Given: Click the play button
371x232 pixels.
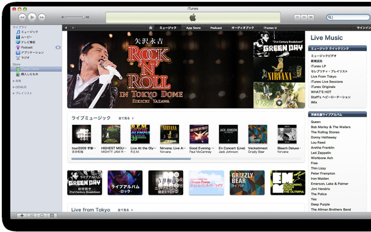Looking at the screenshot, I should pos(32,17).
